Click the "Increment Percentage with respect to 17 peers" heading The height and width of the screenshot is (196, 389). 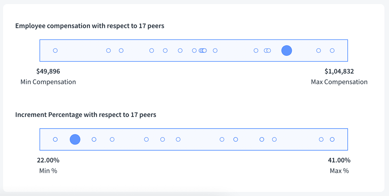click(86, 115)
